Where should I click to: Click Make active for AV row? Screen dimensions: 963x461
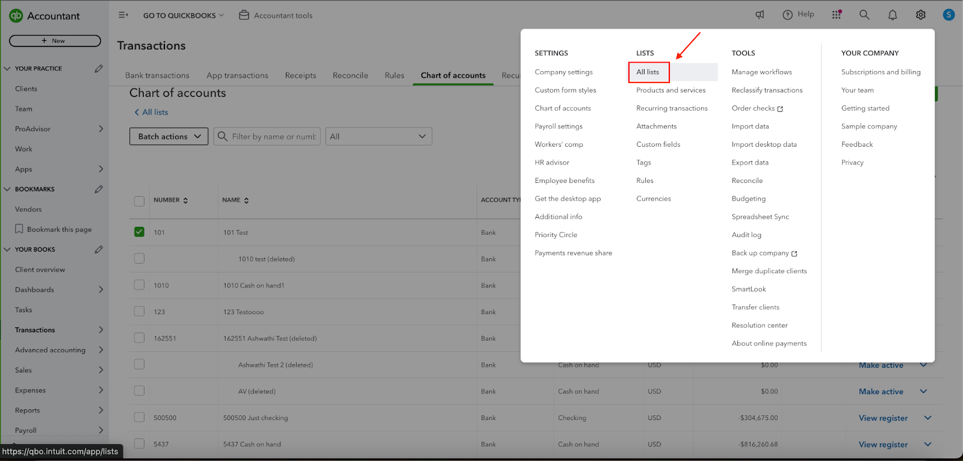[x=881, y=391]
